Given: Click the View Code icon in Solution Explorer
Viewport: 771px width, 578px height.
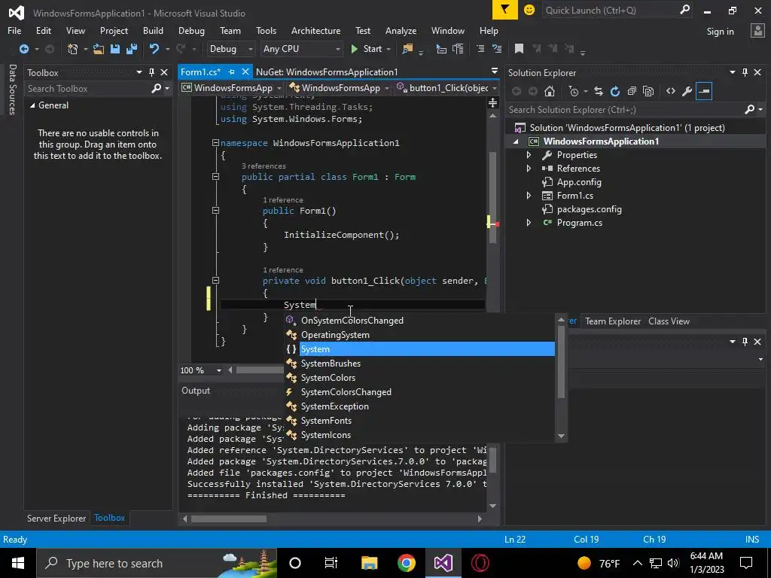Looking at the screenshot, I should coord(671,91).
